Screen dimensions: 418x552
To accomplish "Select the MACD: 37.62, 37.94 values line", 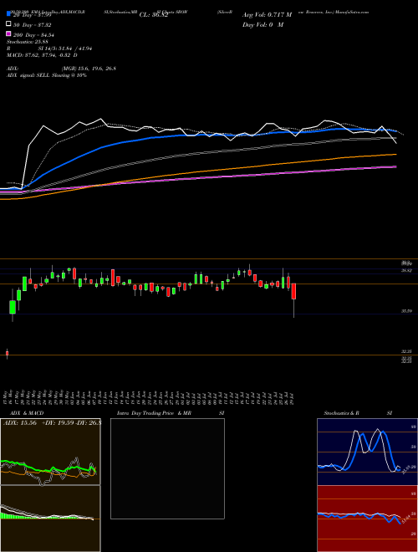I will coord(43,55).
